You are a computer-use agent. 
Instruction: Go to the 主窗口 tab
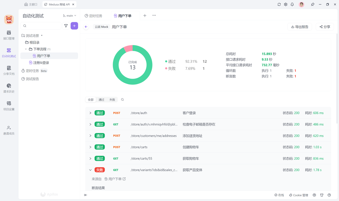click(31, 5)
